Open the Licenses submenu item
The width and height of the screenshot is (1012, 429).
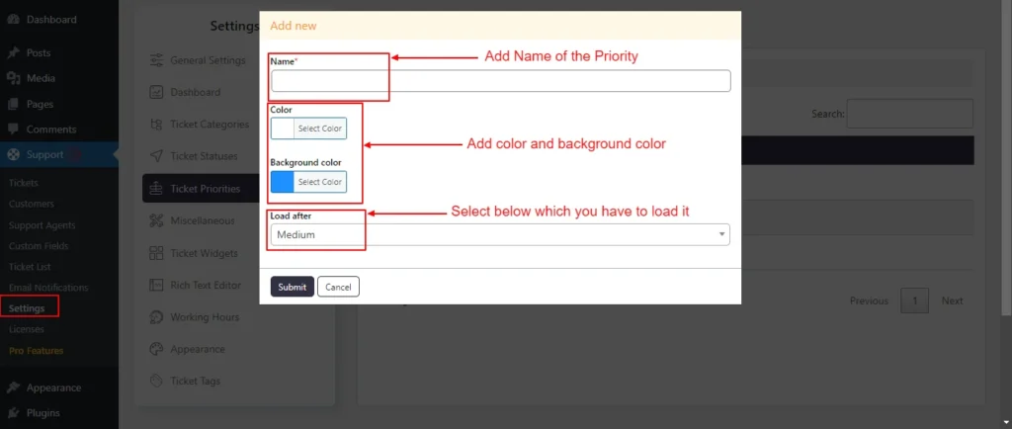(27, 329)
